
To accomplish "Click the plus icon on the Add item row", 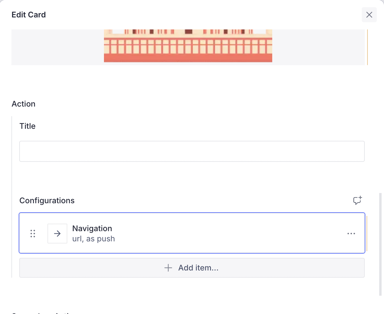I will 168,268.
